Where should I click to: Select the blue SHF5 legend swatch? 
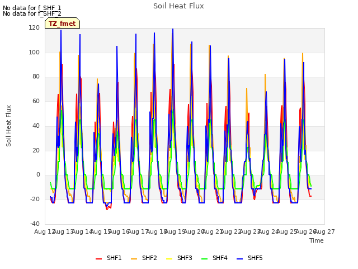point(240,259)
